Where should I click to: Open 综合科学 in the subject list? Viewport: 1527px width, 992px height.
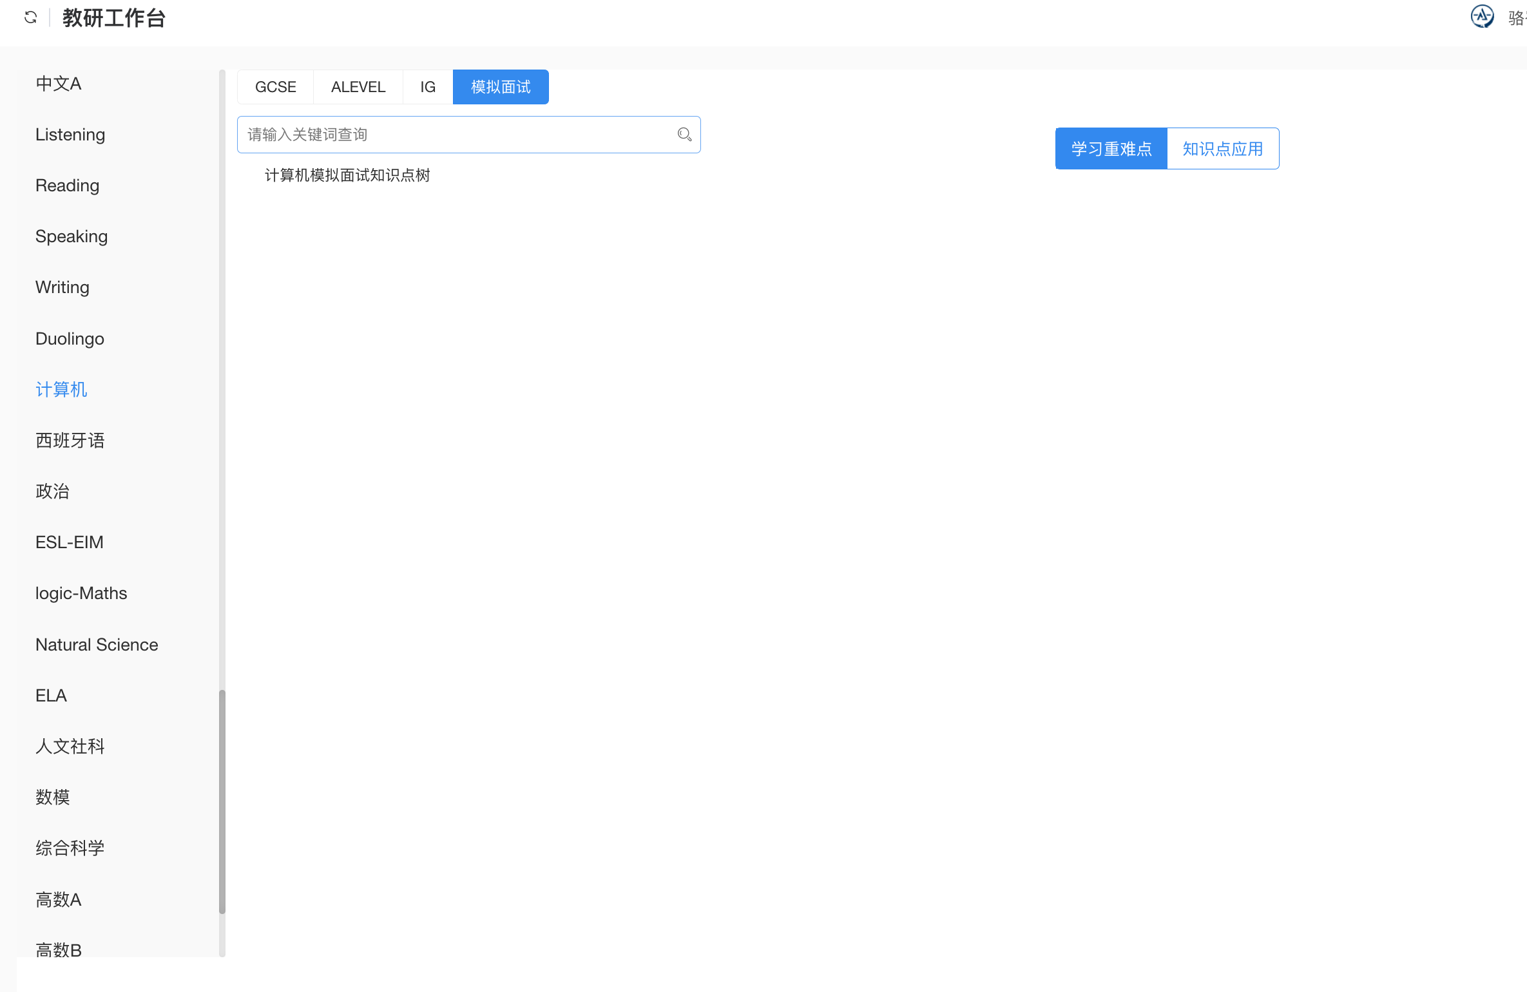[70, 848]
